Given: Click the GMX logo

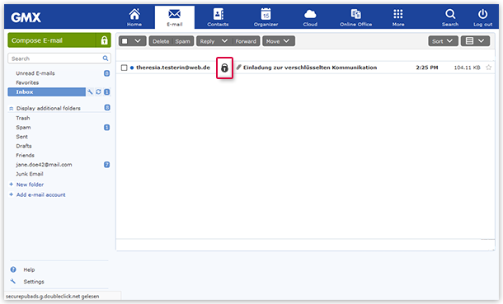Looking at the screenshot, I should (x=26, y=17).
